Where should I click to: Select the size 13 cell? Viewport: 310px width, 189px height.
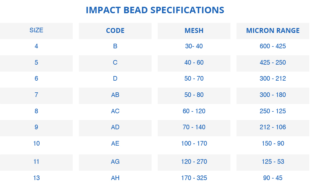point(36,178)
